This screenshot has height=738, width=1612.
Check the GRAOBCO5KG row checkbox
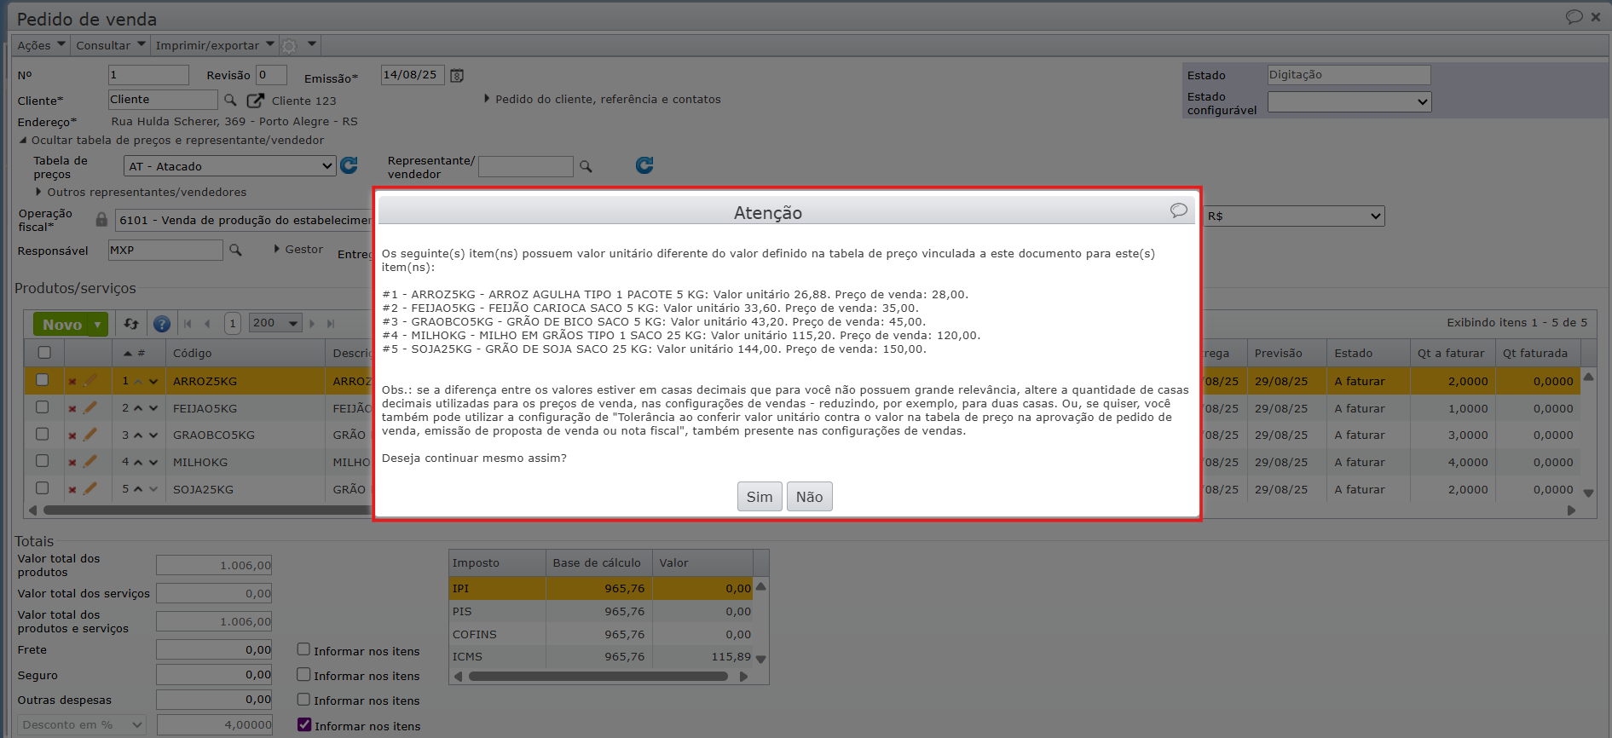point(42,434)
